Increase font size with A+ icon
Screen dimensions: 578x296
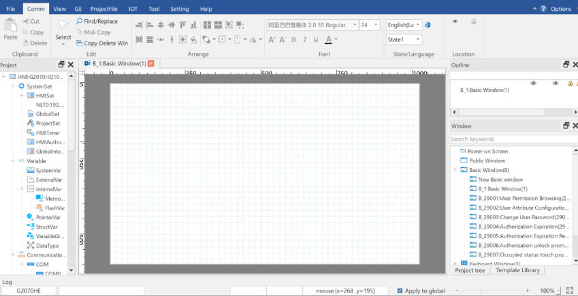272,39
